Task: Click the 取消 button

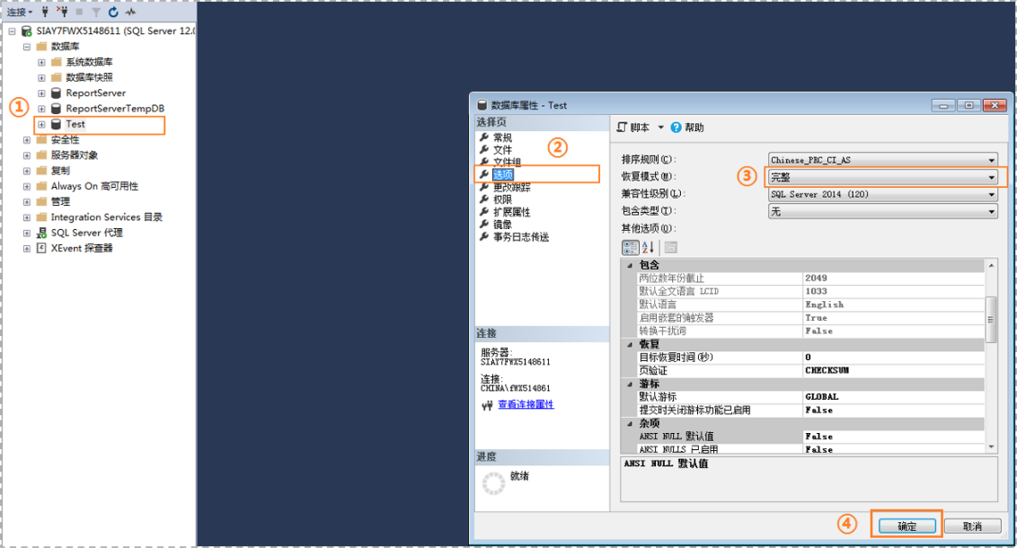Action: 972,526
